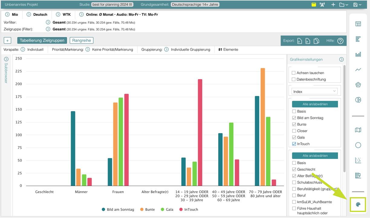Click the first Alle an/abwählen button
Image resolution: width=370 pixels, height=218 pixels.
coord(315,104)
